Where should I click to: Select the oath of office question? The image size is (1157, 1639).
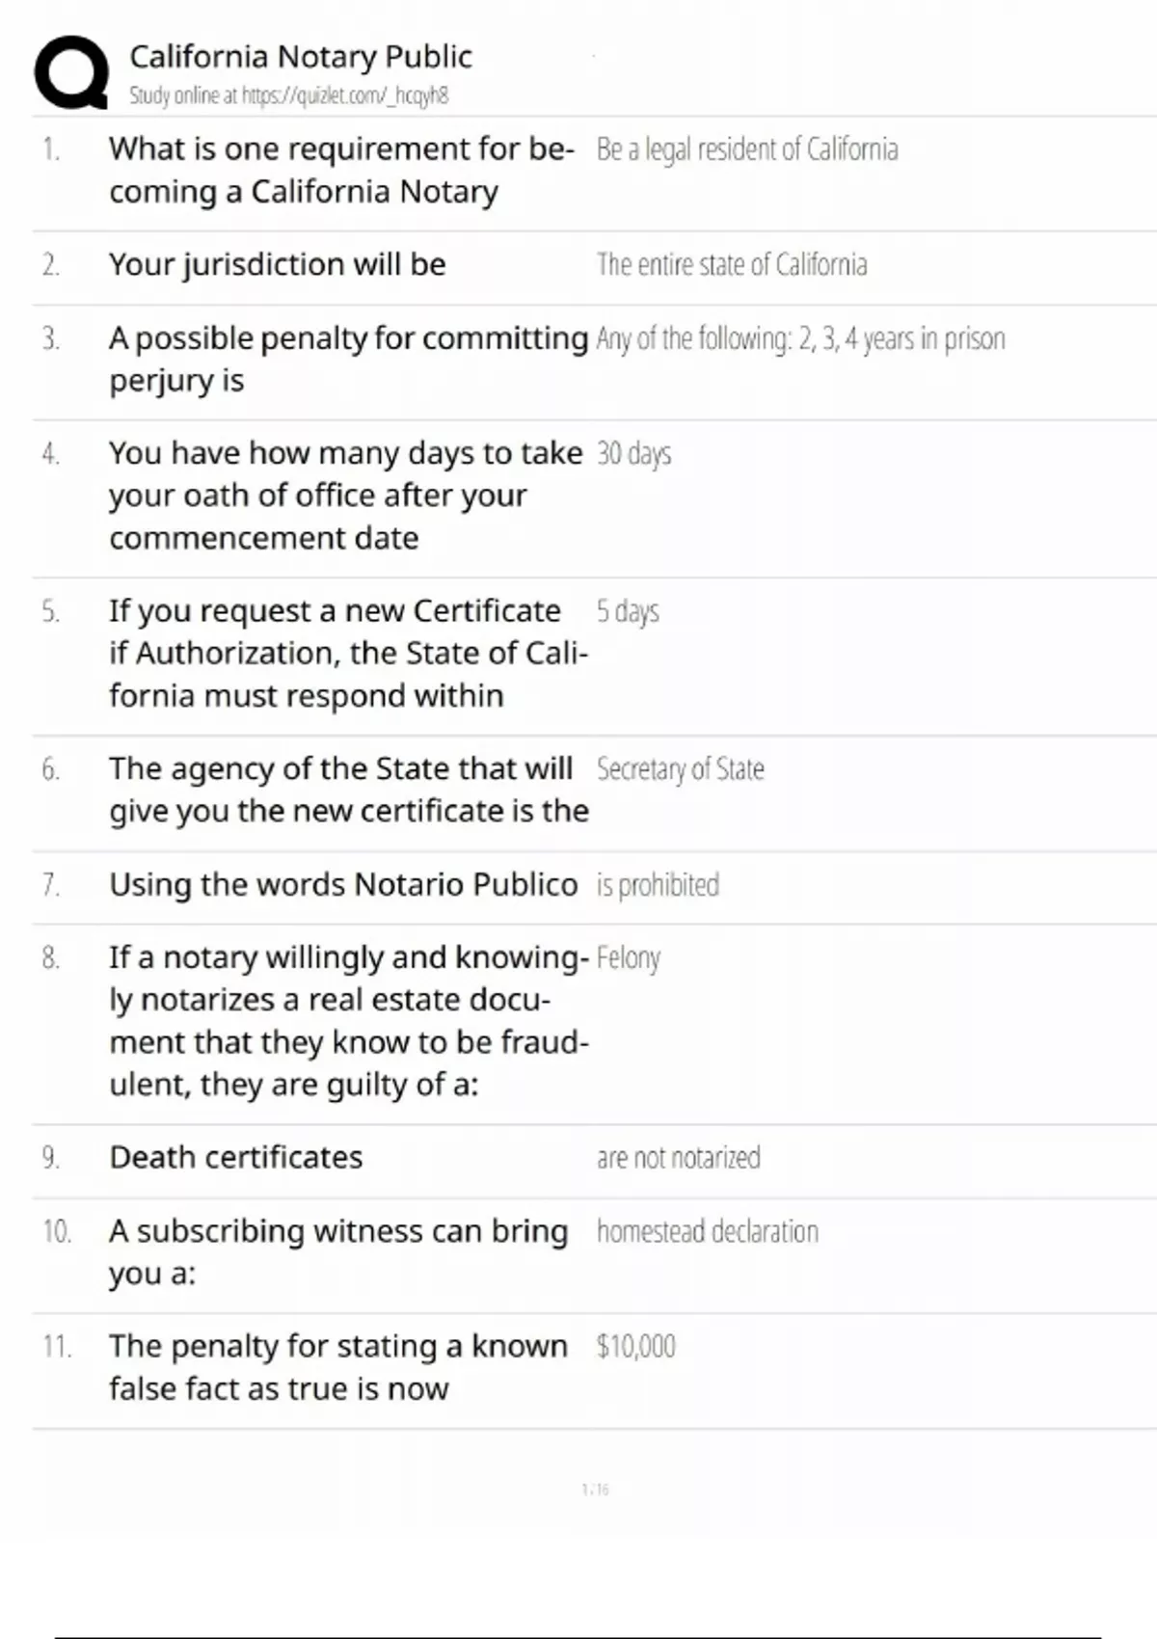pos(345,495)
